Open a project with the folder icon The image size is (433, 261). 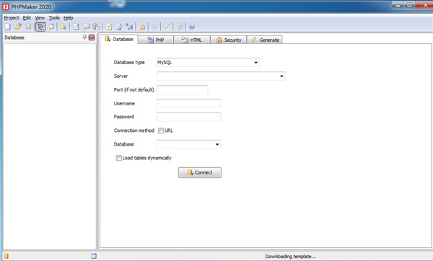(17, 27)
